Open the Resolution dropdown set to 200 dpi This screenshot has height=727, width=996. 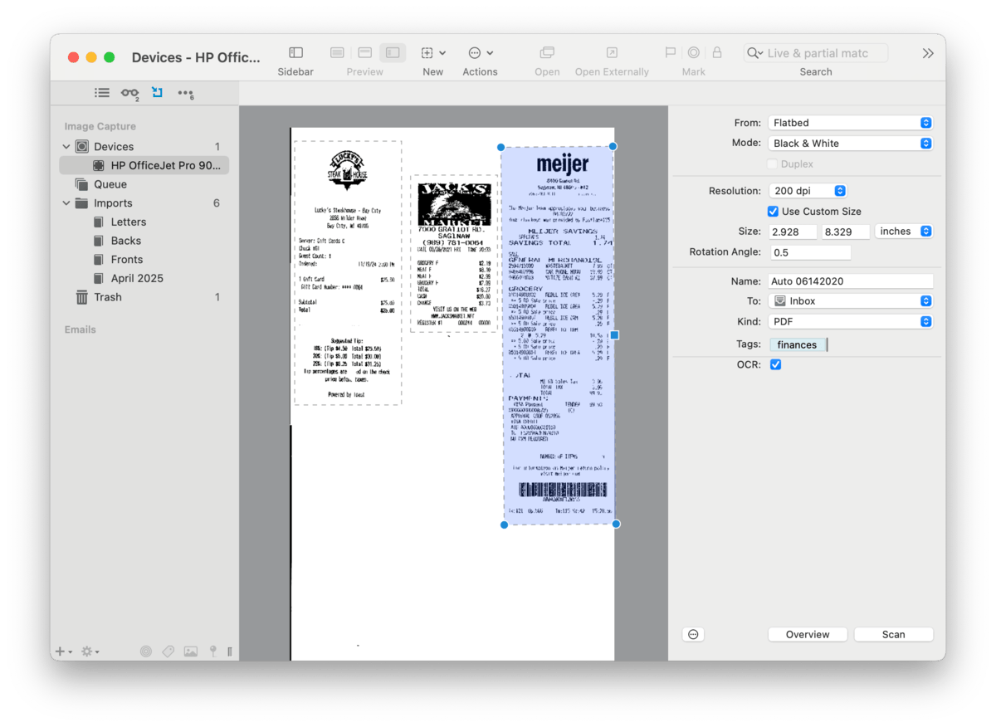(808, 191)
